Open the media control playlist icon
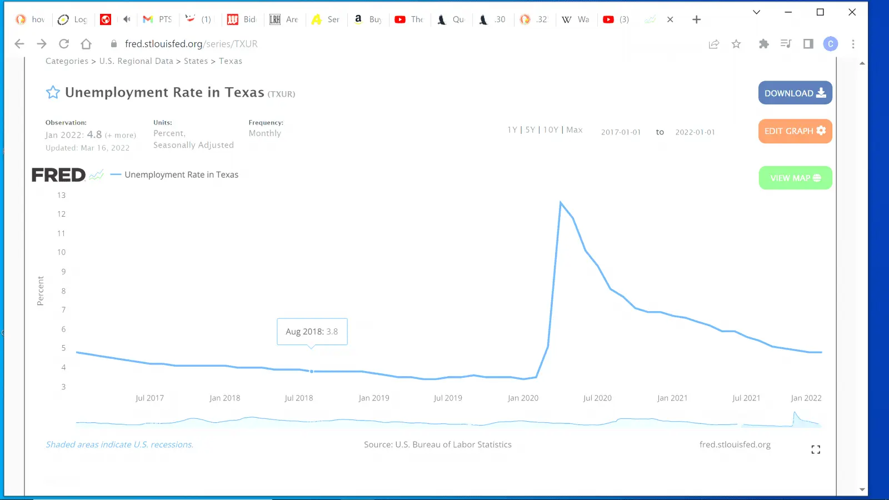 [x=786, y=44]
